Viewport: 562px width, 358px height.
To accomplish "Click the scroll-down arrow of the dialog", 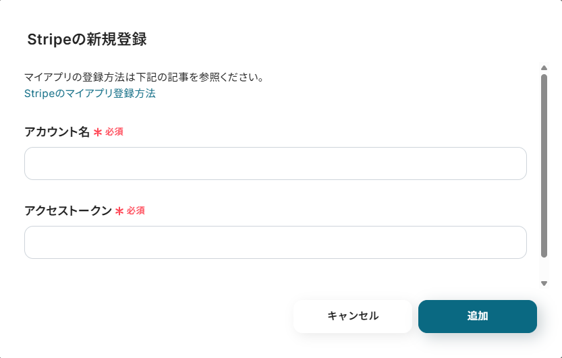I will coord(544,284).
